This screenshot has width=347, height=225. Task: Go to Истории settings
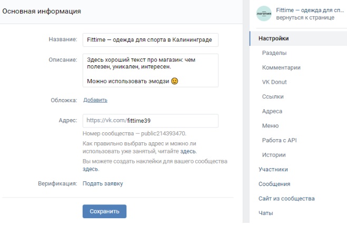click(x=274, y=155)
